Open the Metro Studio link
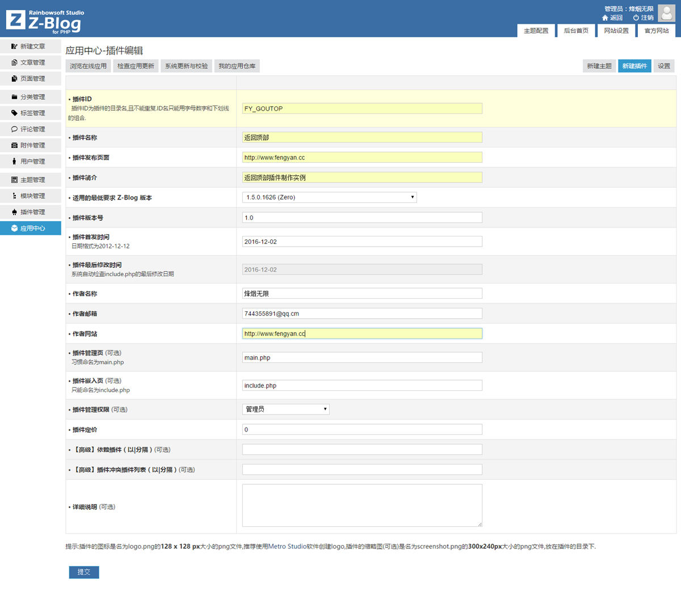Image resolution: width=681 pixels, height=600 pixels. tap(287, 547)
